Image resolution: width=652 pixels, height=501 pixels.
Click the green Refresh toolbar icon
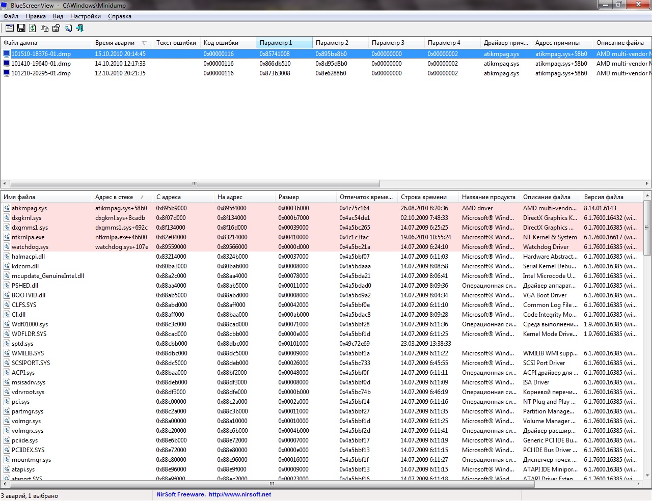(x=33, y=28)
